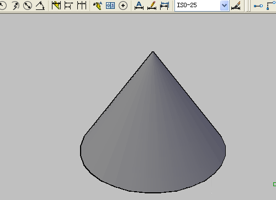Screen dimensions: 276x200
Task: Click the ISO-25 style name field
Action: click(x=198, y=6)
